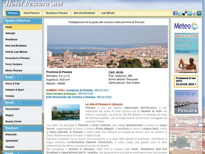Viewport: 205px width, 154px height.
Task: Share page via Twitter icon
Action: point(180,13)
